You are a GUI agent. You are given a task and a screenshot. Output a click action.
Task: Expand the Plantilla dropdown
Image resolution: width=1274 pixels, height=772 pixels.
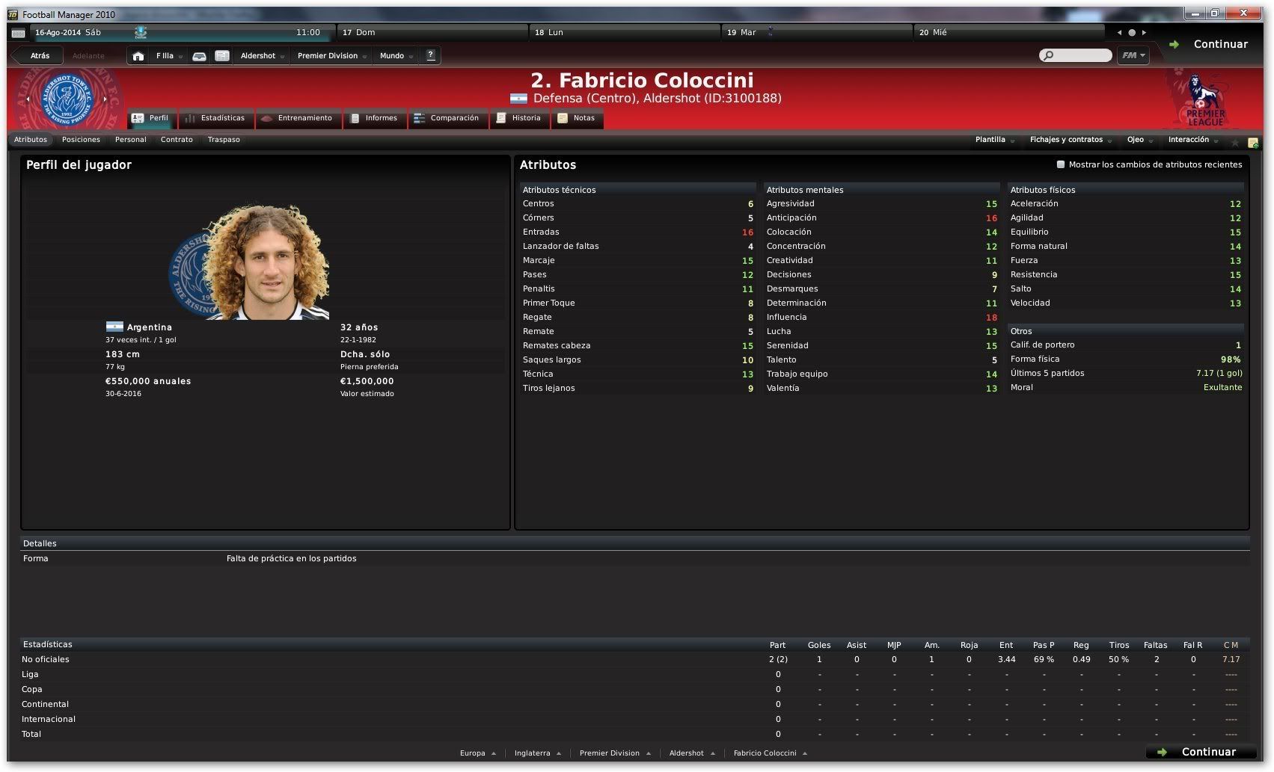[994, 140]
